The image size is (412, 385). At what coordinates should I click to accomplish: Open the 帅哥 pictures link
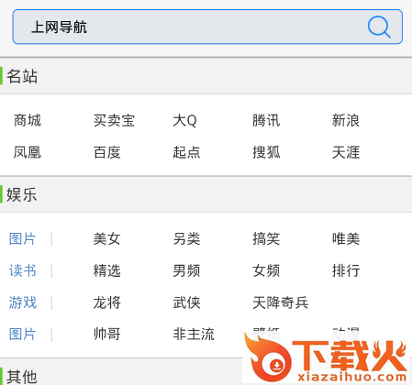(107, 334)
